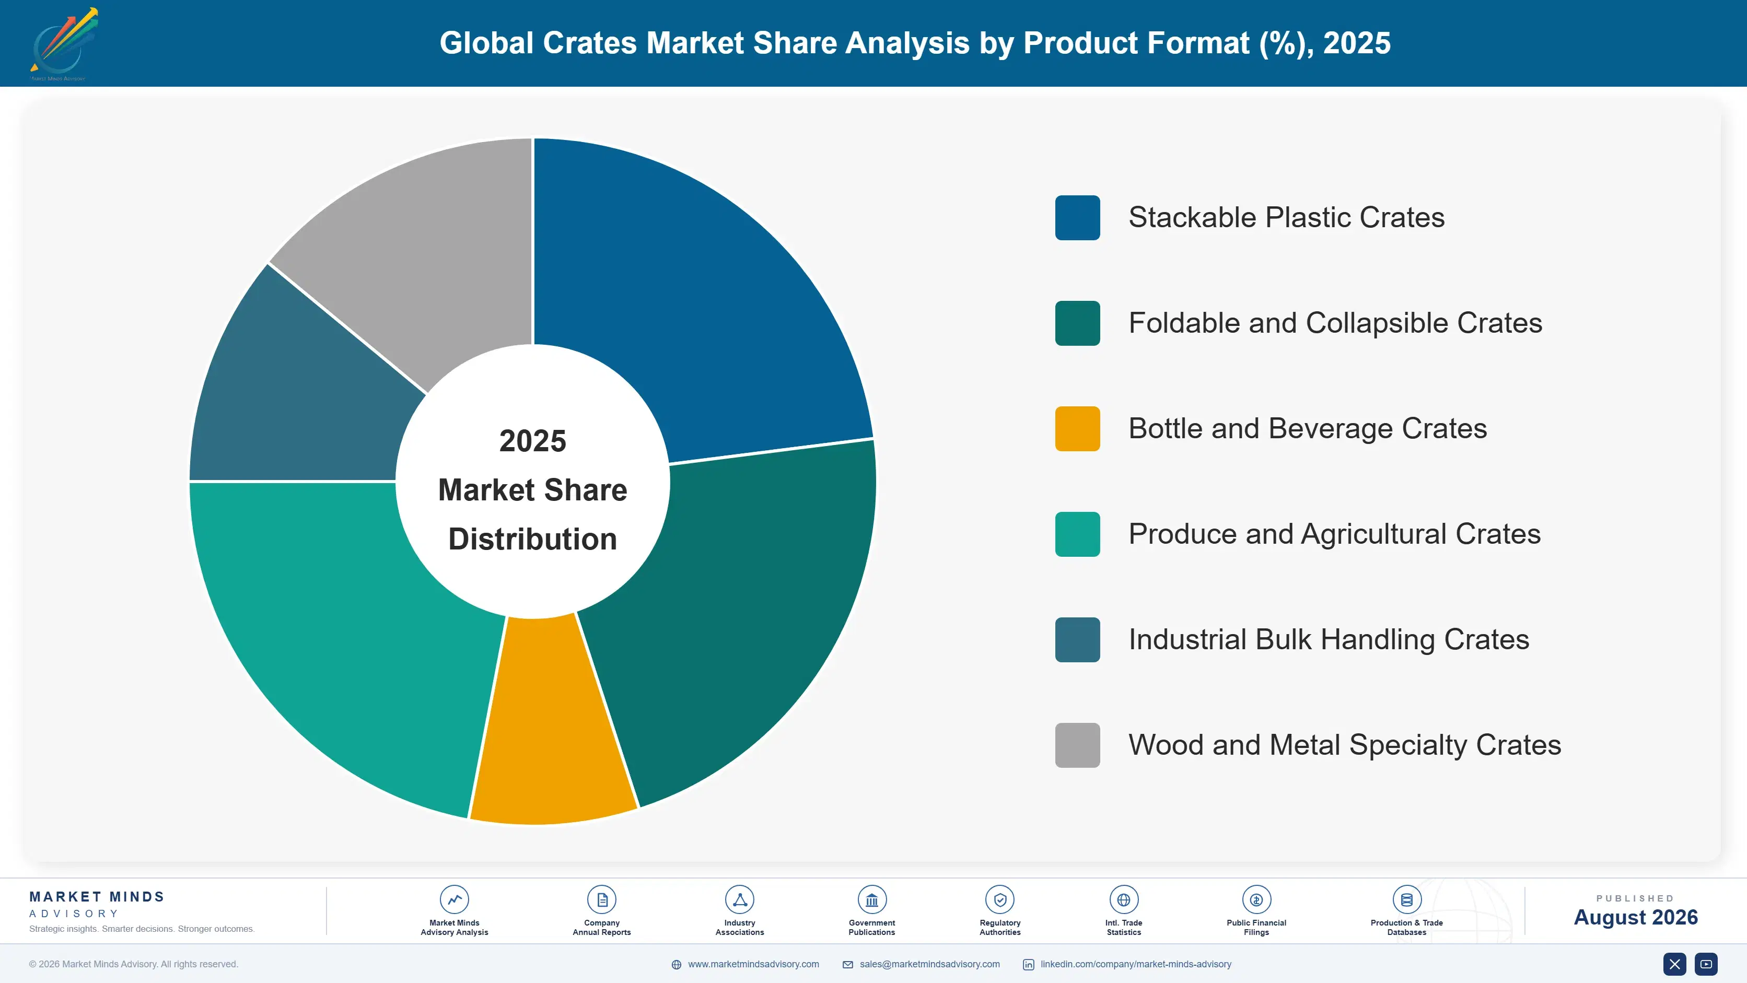Image resolution: width=1747 pixels, height=983 pixels.
Task: Click the Market Minds Advisory logo in header
Action: click(x=64, y=44)
